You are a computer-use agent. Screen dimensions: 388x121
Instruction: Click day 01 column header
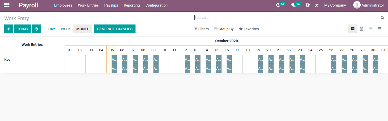pyautogui.click(x=70, y=50)
